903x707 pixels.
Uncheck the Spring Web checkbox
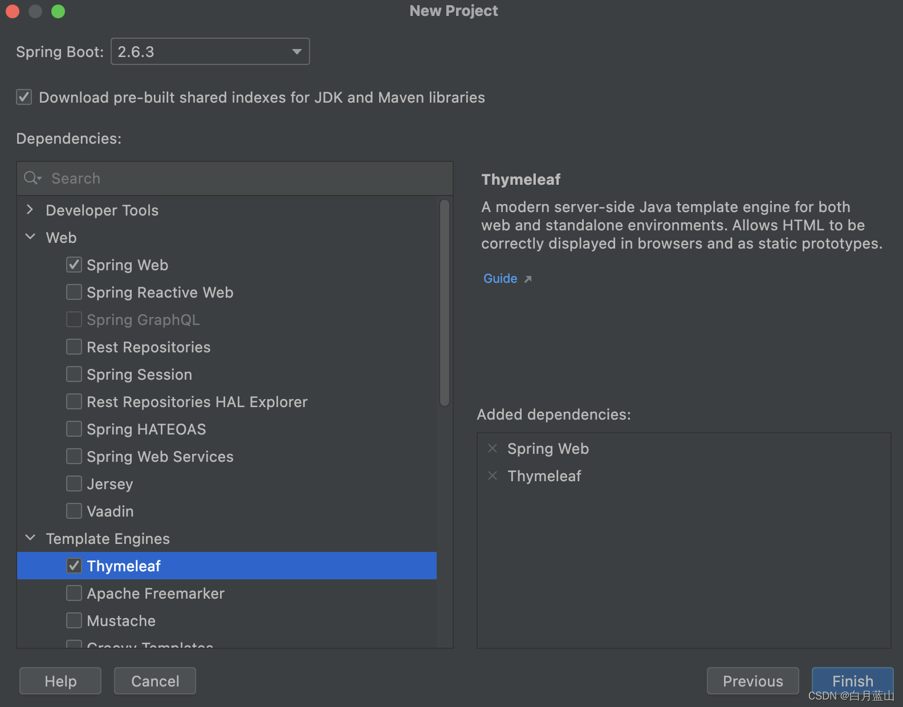[74, 265]
